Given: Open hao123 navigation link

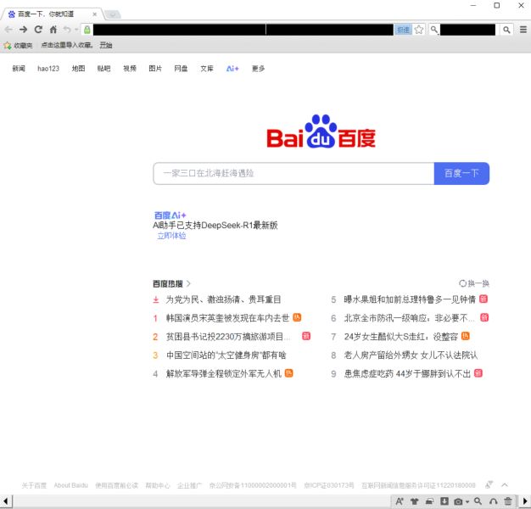Looking at the screenshot, I should 48,69.
